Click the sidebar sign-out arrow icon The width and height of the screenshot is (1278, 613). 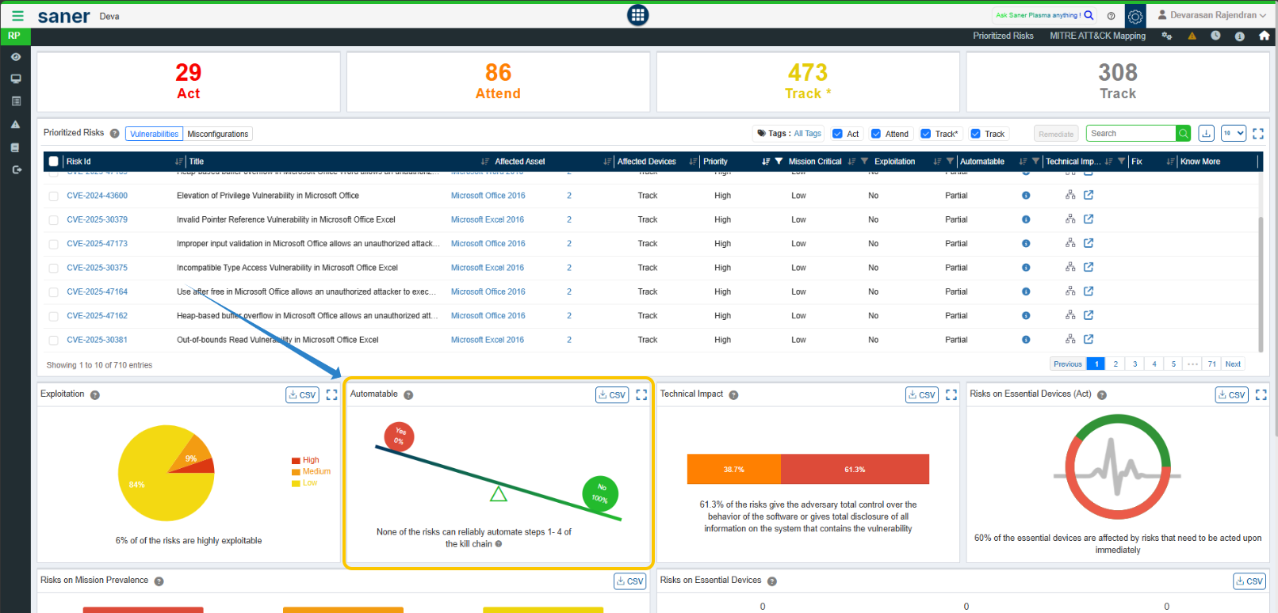click(x=15, y=169)
